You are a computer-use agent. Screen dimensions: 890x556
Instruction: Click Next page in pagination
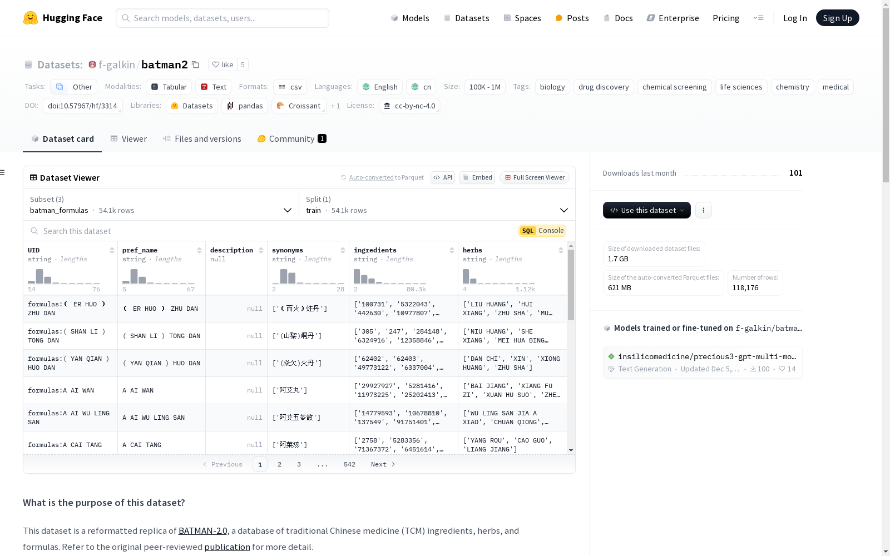pyautogui.click(x=383, y=464)
